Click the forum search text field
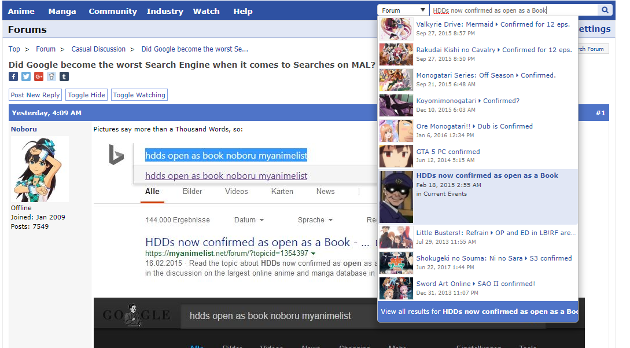This screenshot has height=348, width=630. point(514,10)
